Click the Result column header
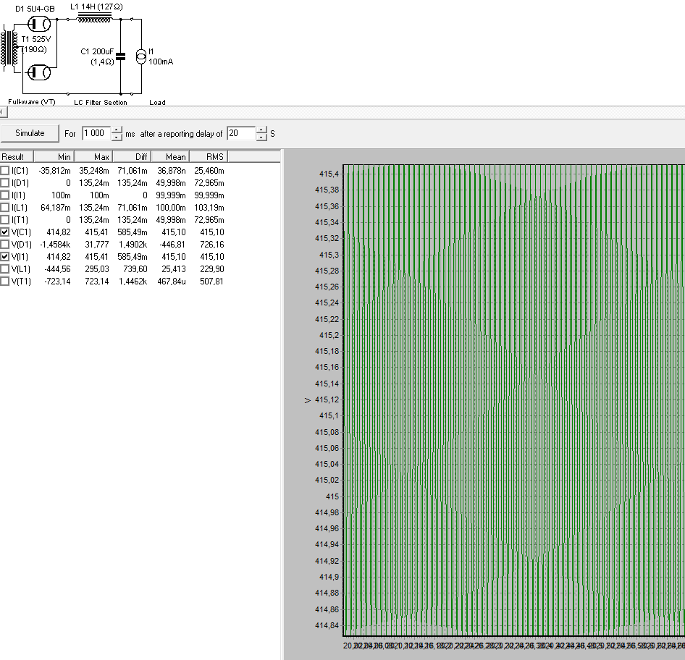685x660 pixels. [16, 157]
